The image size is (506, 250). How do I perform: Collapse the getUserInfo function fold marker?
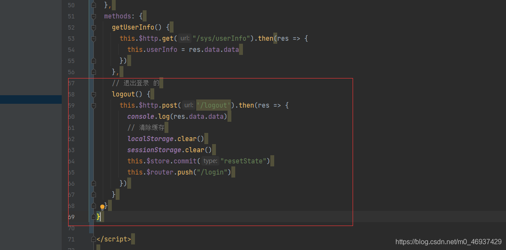click(93, 27)
